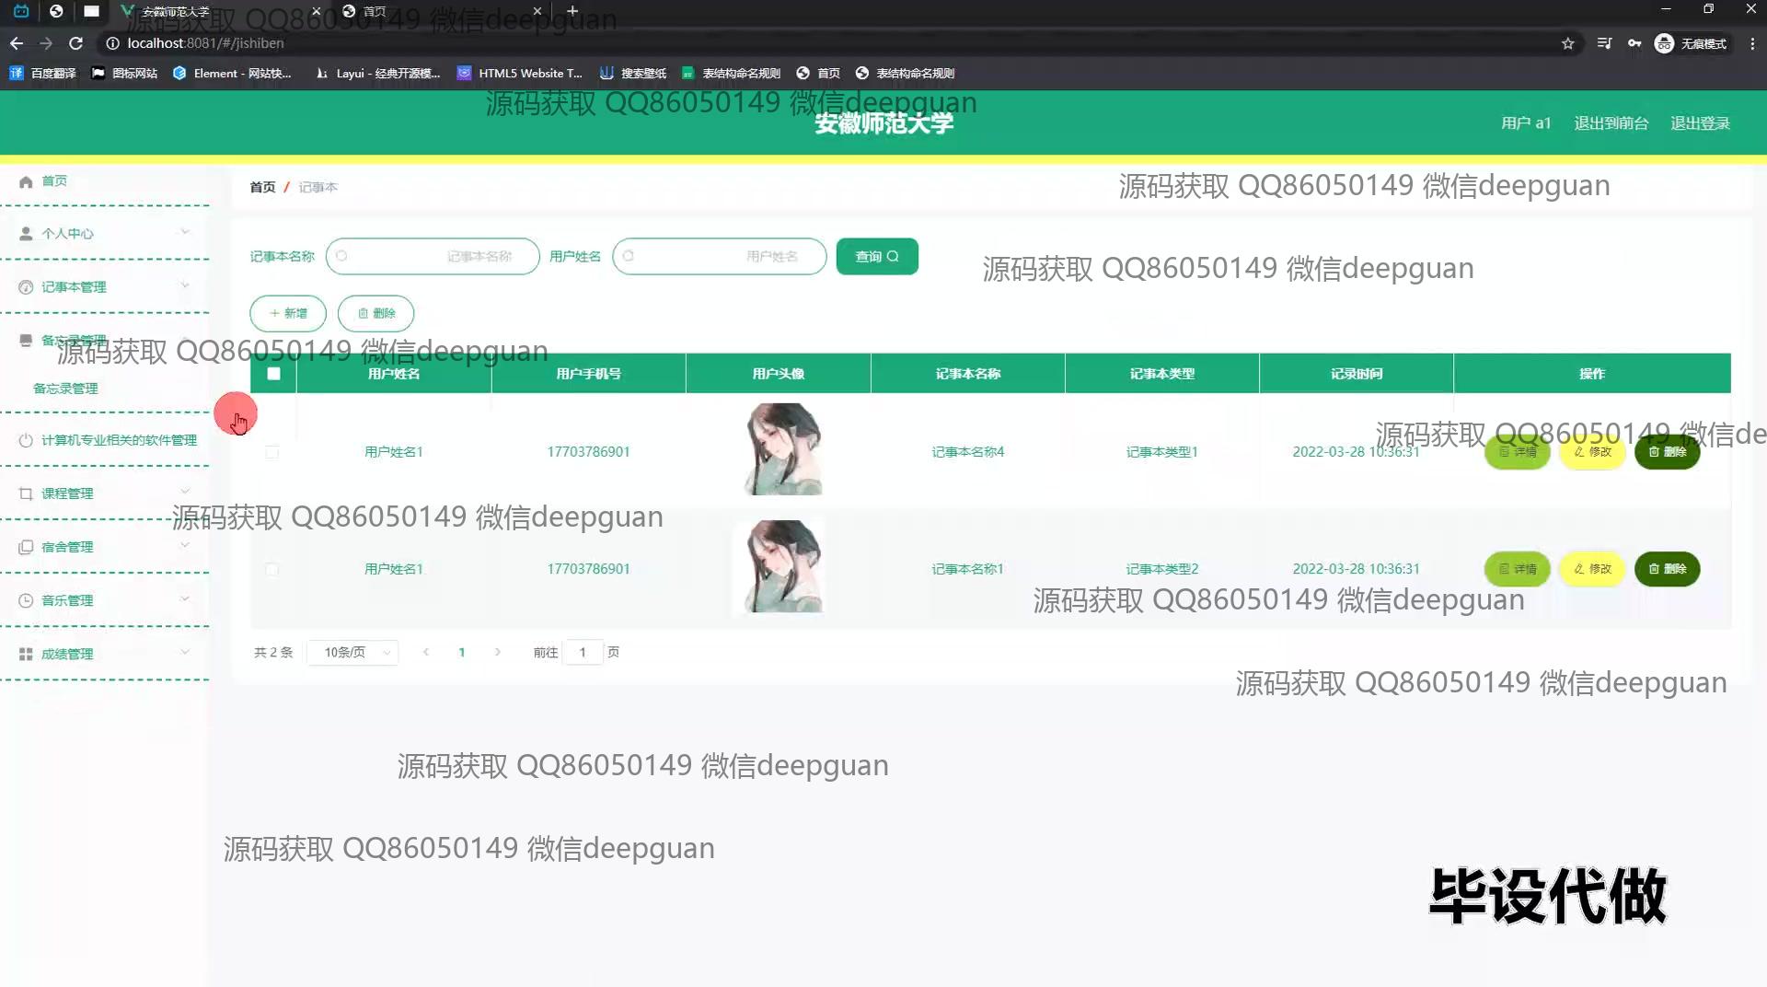Click the 新增 button
The height and width of the screenshot is (987, 1767).
pyautogui.click(x=287, y=313)
